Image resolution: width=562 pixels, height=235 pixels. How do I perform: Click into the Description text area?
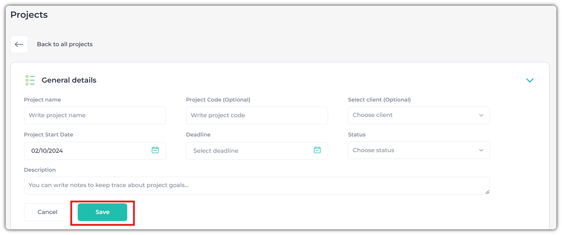(257, 186)
